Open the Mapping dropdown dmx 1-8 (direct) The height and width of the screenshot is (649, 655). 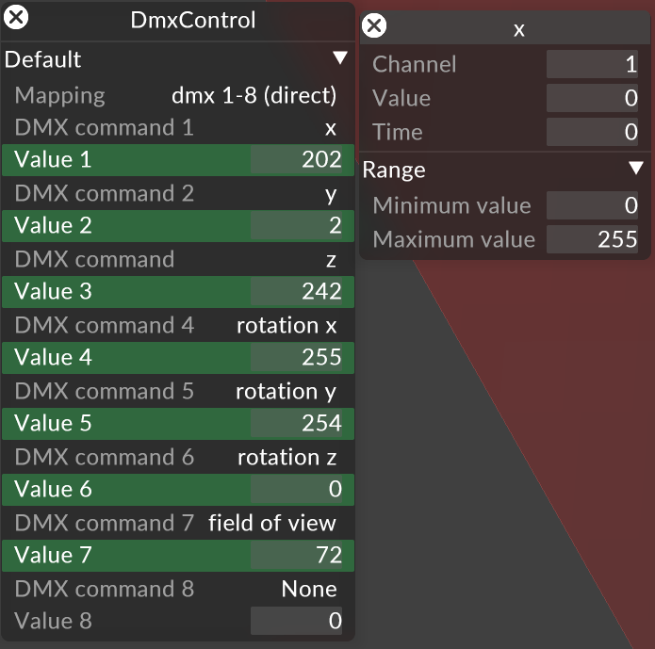click(x=254, y=95)
